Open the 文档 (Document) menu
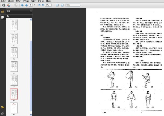164x116 pixels. point(26,1)
